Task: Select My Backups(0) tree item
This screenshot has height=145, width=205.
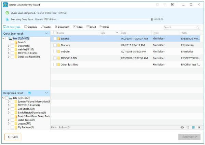Action: tap(26, 127)
